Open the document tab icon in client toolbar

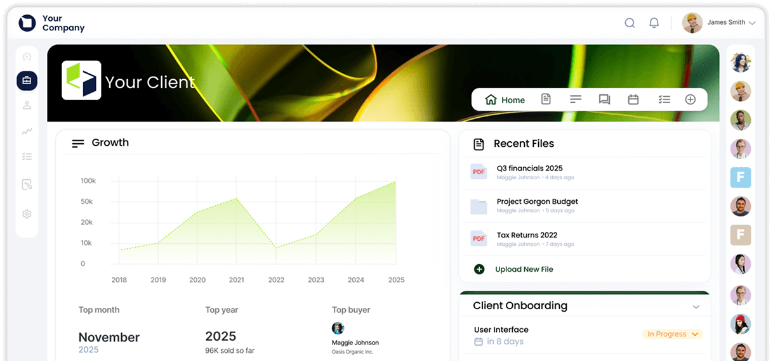click(x=546, y=99)
